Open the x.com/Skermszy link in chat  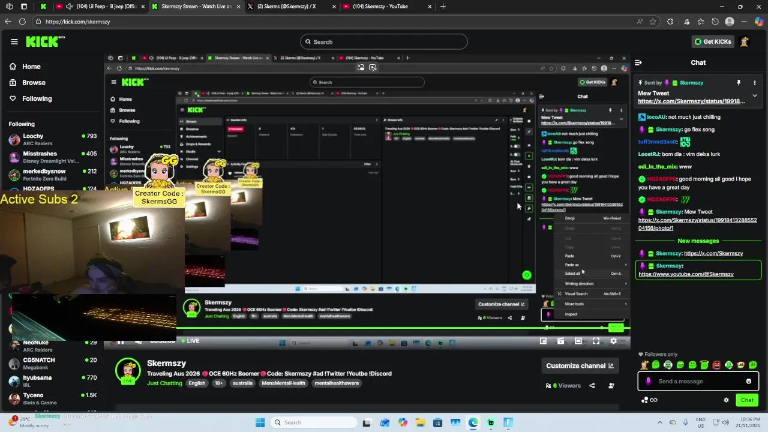coord(713,253)
